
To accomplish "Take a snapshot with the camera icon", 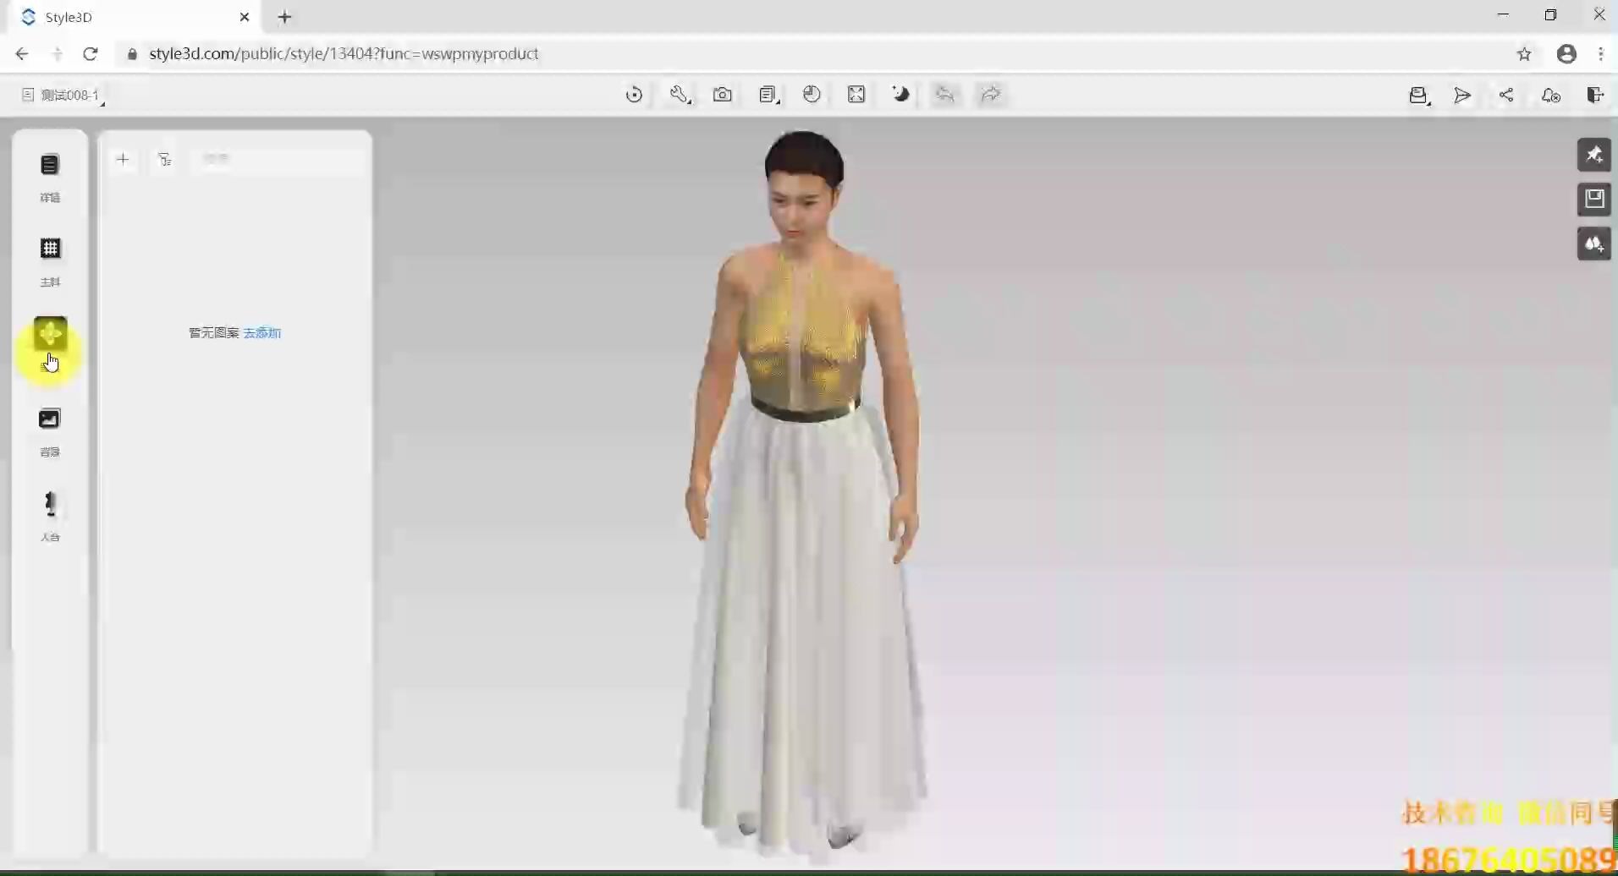I will 724,95.
